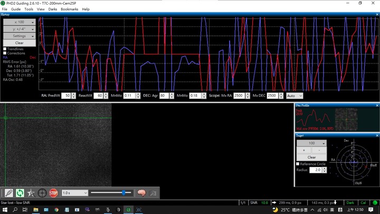Click the DEC Agr 80 input field
Screen dimensions: 380x214
click(164, 96)
